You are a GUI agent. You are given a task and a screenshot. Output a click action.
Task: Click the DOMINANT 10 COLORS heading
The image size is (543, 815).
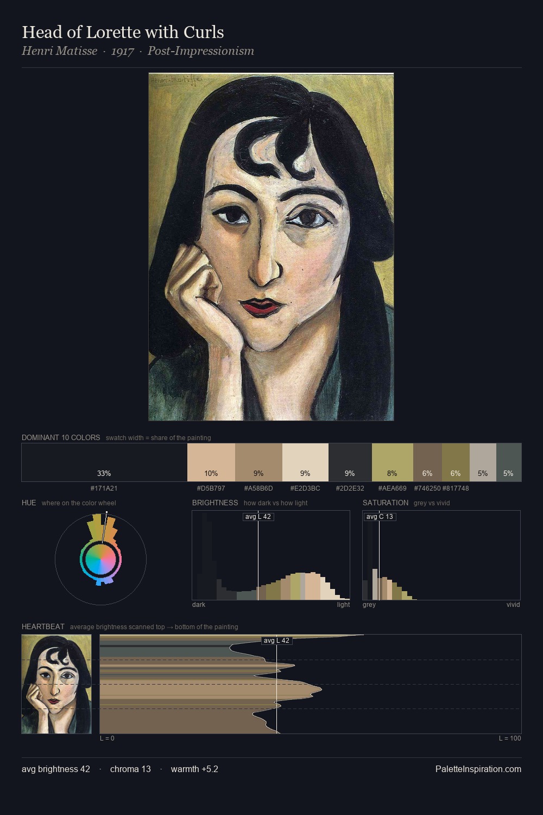pos(61,437)
